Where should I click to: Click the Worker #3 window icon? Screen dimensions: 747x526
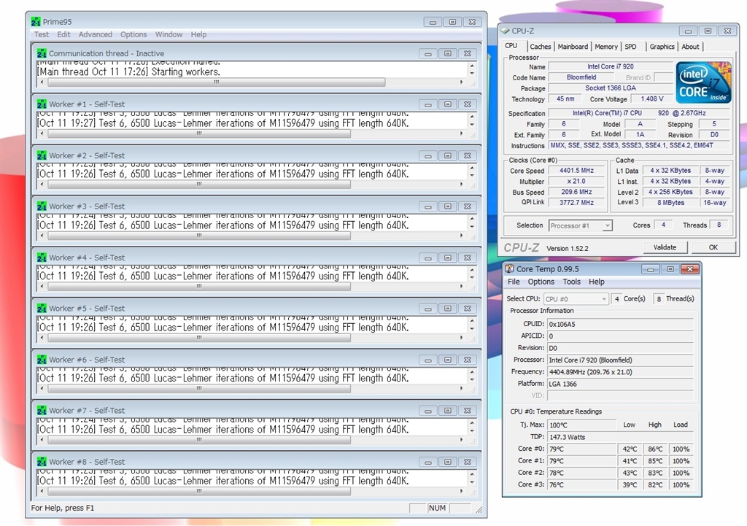pos(42,206)
